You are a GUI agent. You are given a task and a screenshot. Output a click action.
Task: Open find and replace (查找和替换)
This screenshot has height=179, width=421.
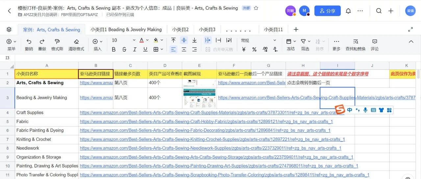356,45
